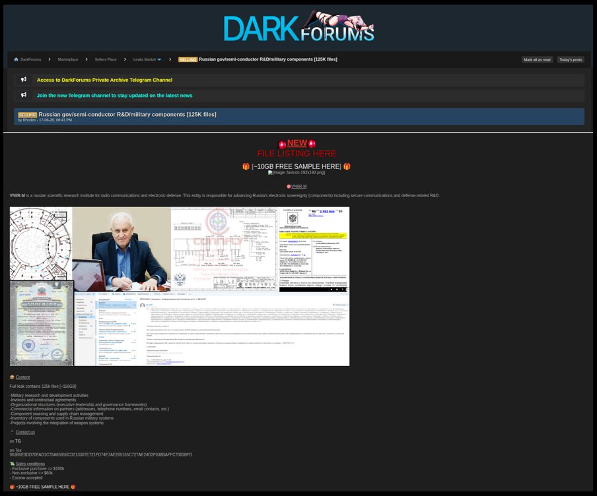Click the red NEW link
Image resolution: width=597 pixels, height=496 pixels.
(x=297, y=143)
